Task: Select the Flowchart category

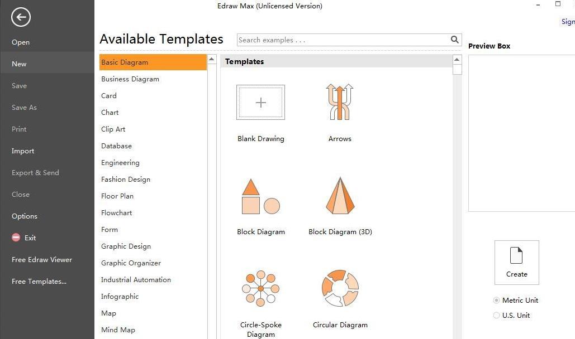Action: coord(117,212)
